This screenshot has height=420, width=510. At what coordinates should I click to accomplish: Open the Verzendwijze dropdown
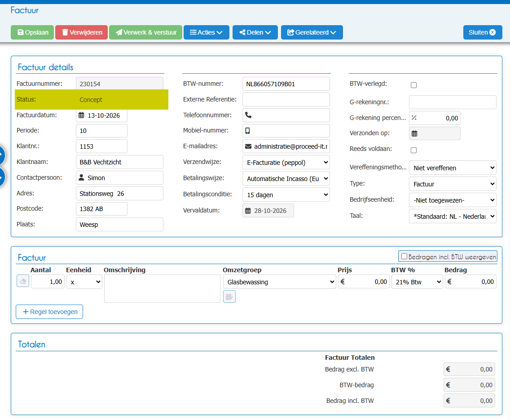coord(286,162)
